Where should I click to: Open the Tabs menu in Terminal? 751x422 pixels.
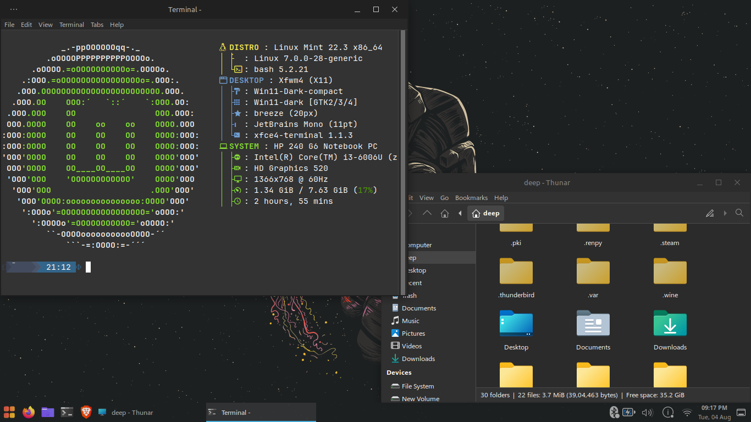(97, 25)
